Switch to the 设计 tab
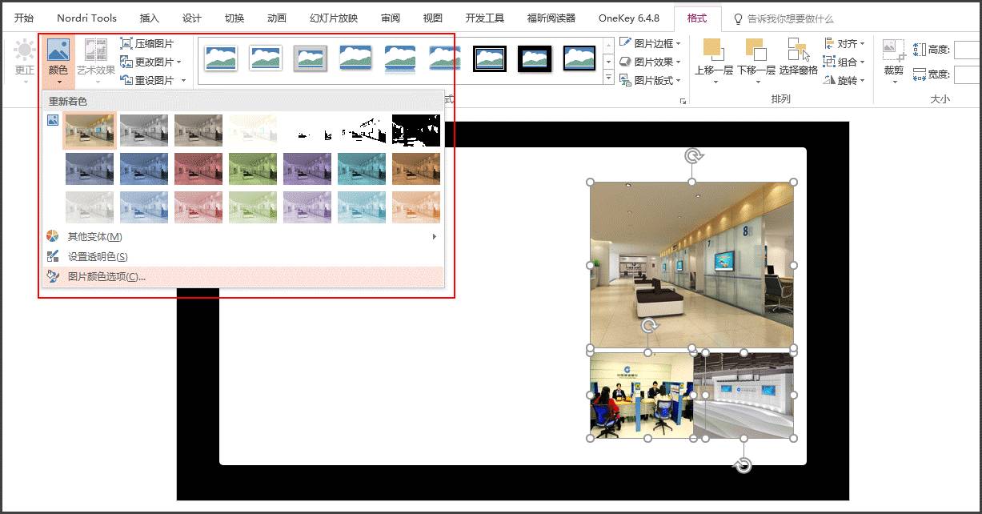The height and width of the screenshot is (514, 982). click(x=192, y=18)
